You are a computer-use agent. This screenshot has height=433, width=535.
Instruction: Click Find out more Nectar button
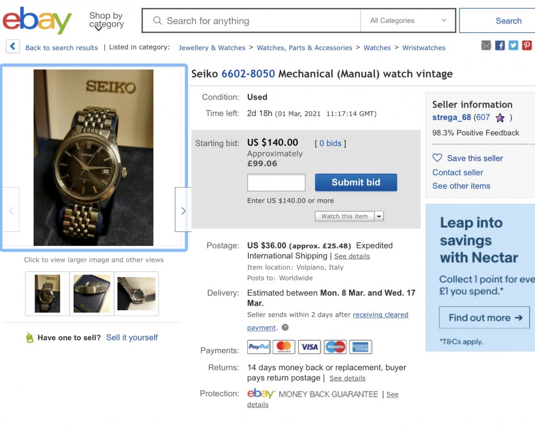(485, 318)
